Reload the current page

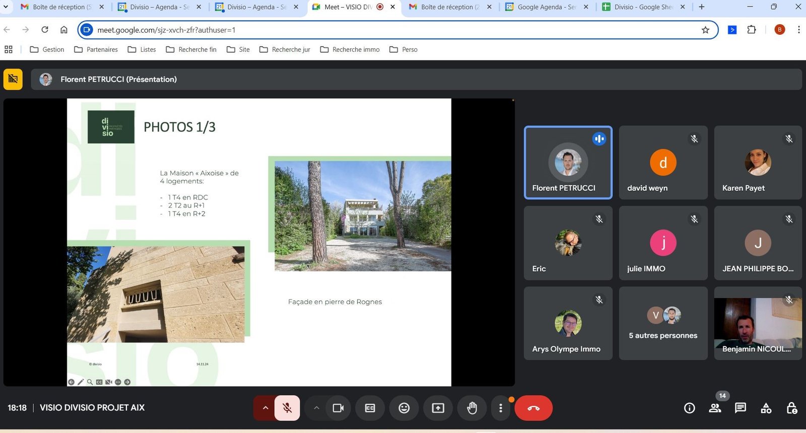(45, 30)
